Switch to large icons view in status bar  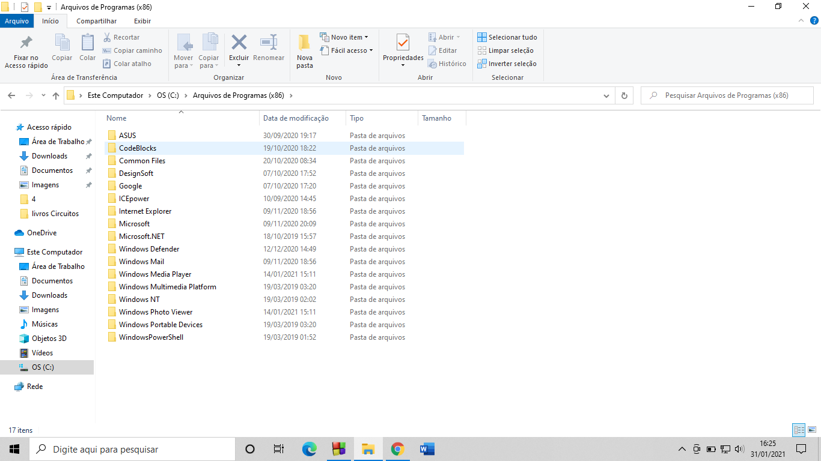812,430
